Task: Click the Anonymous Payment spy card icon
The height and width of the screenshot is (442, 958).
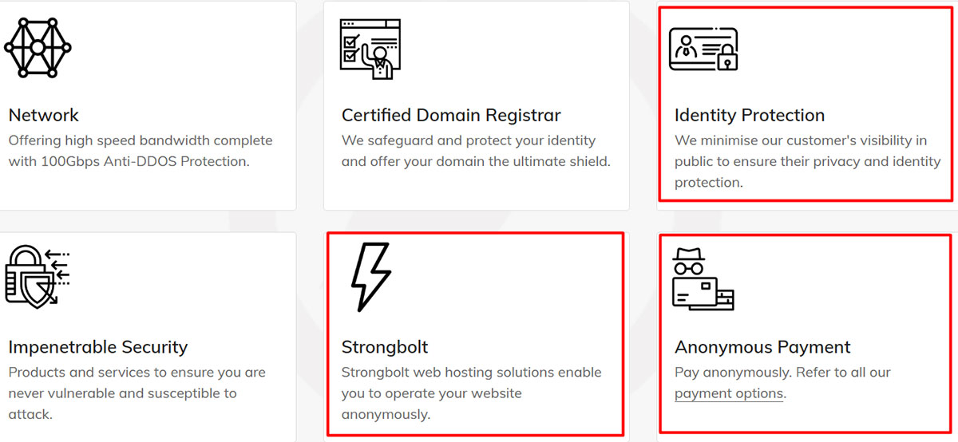Action: (703, 278)
